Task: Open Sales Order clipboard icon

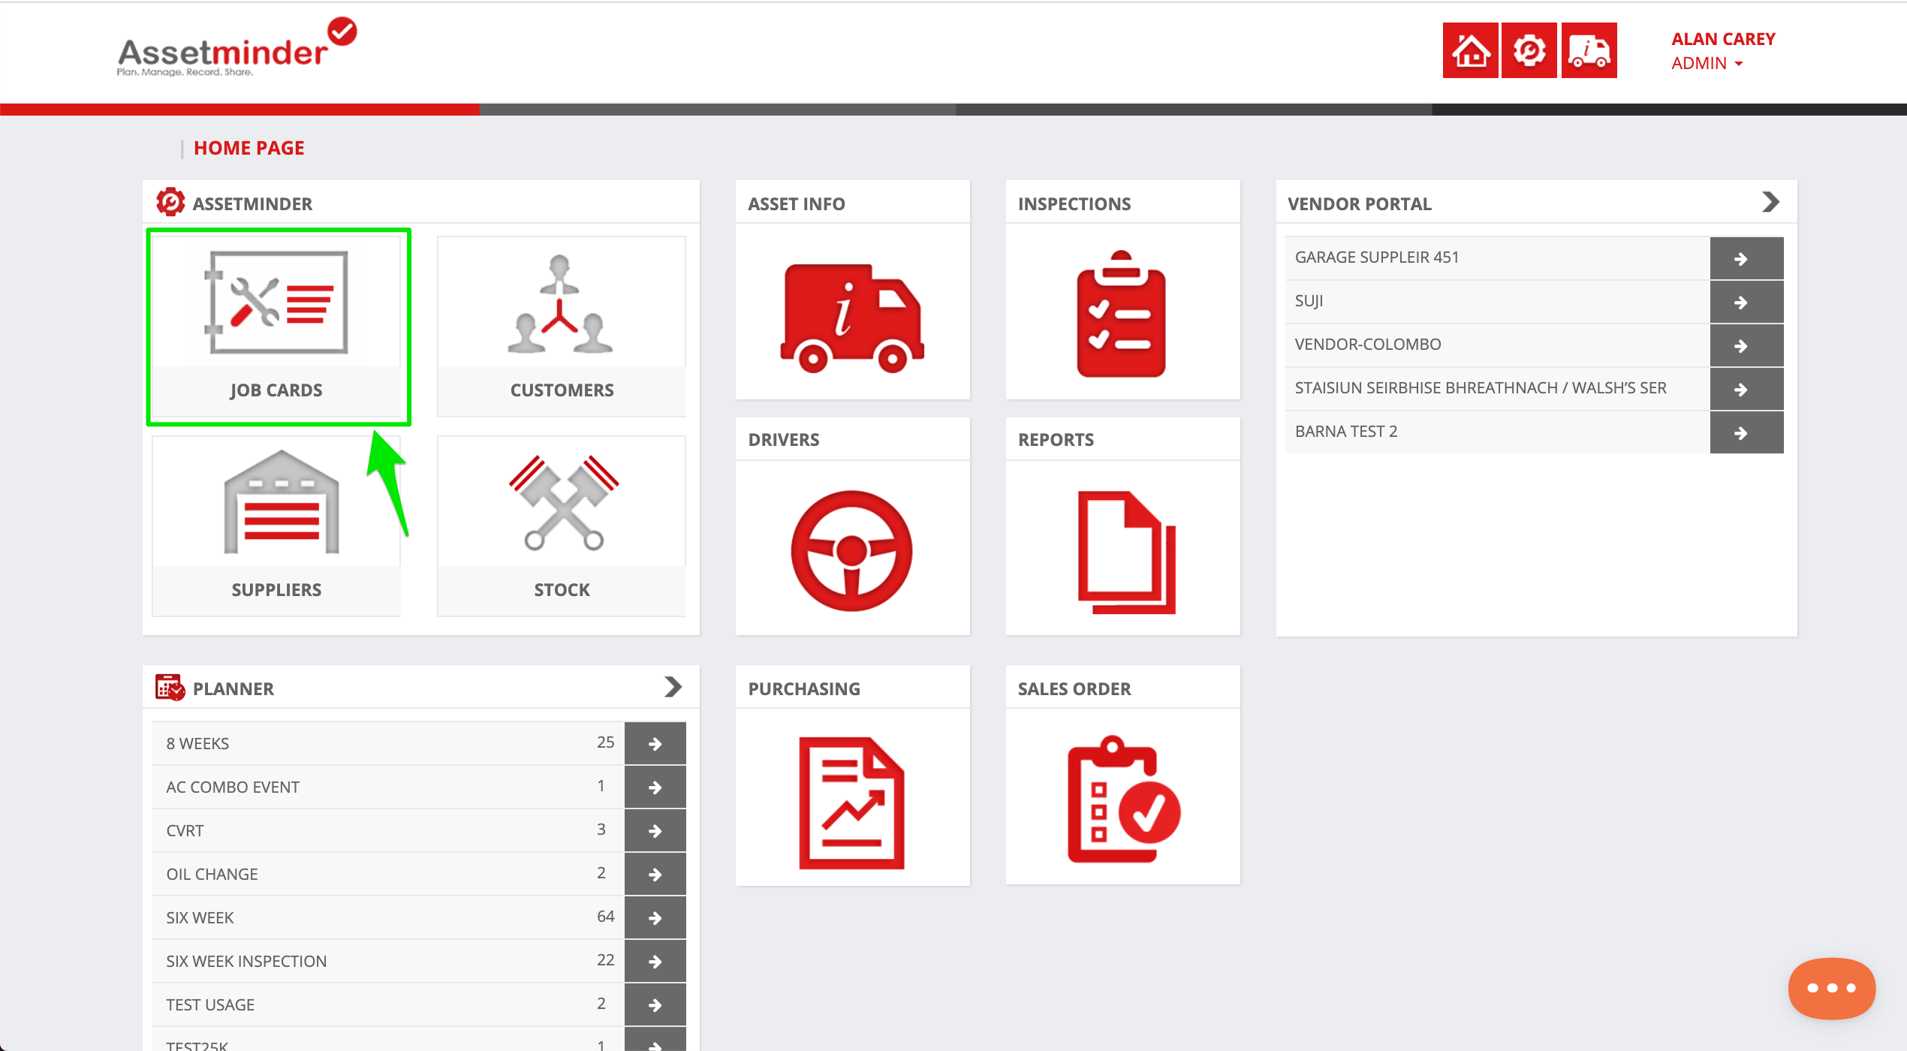Action: (x=1122, y=800)
